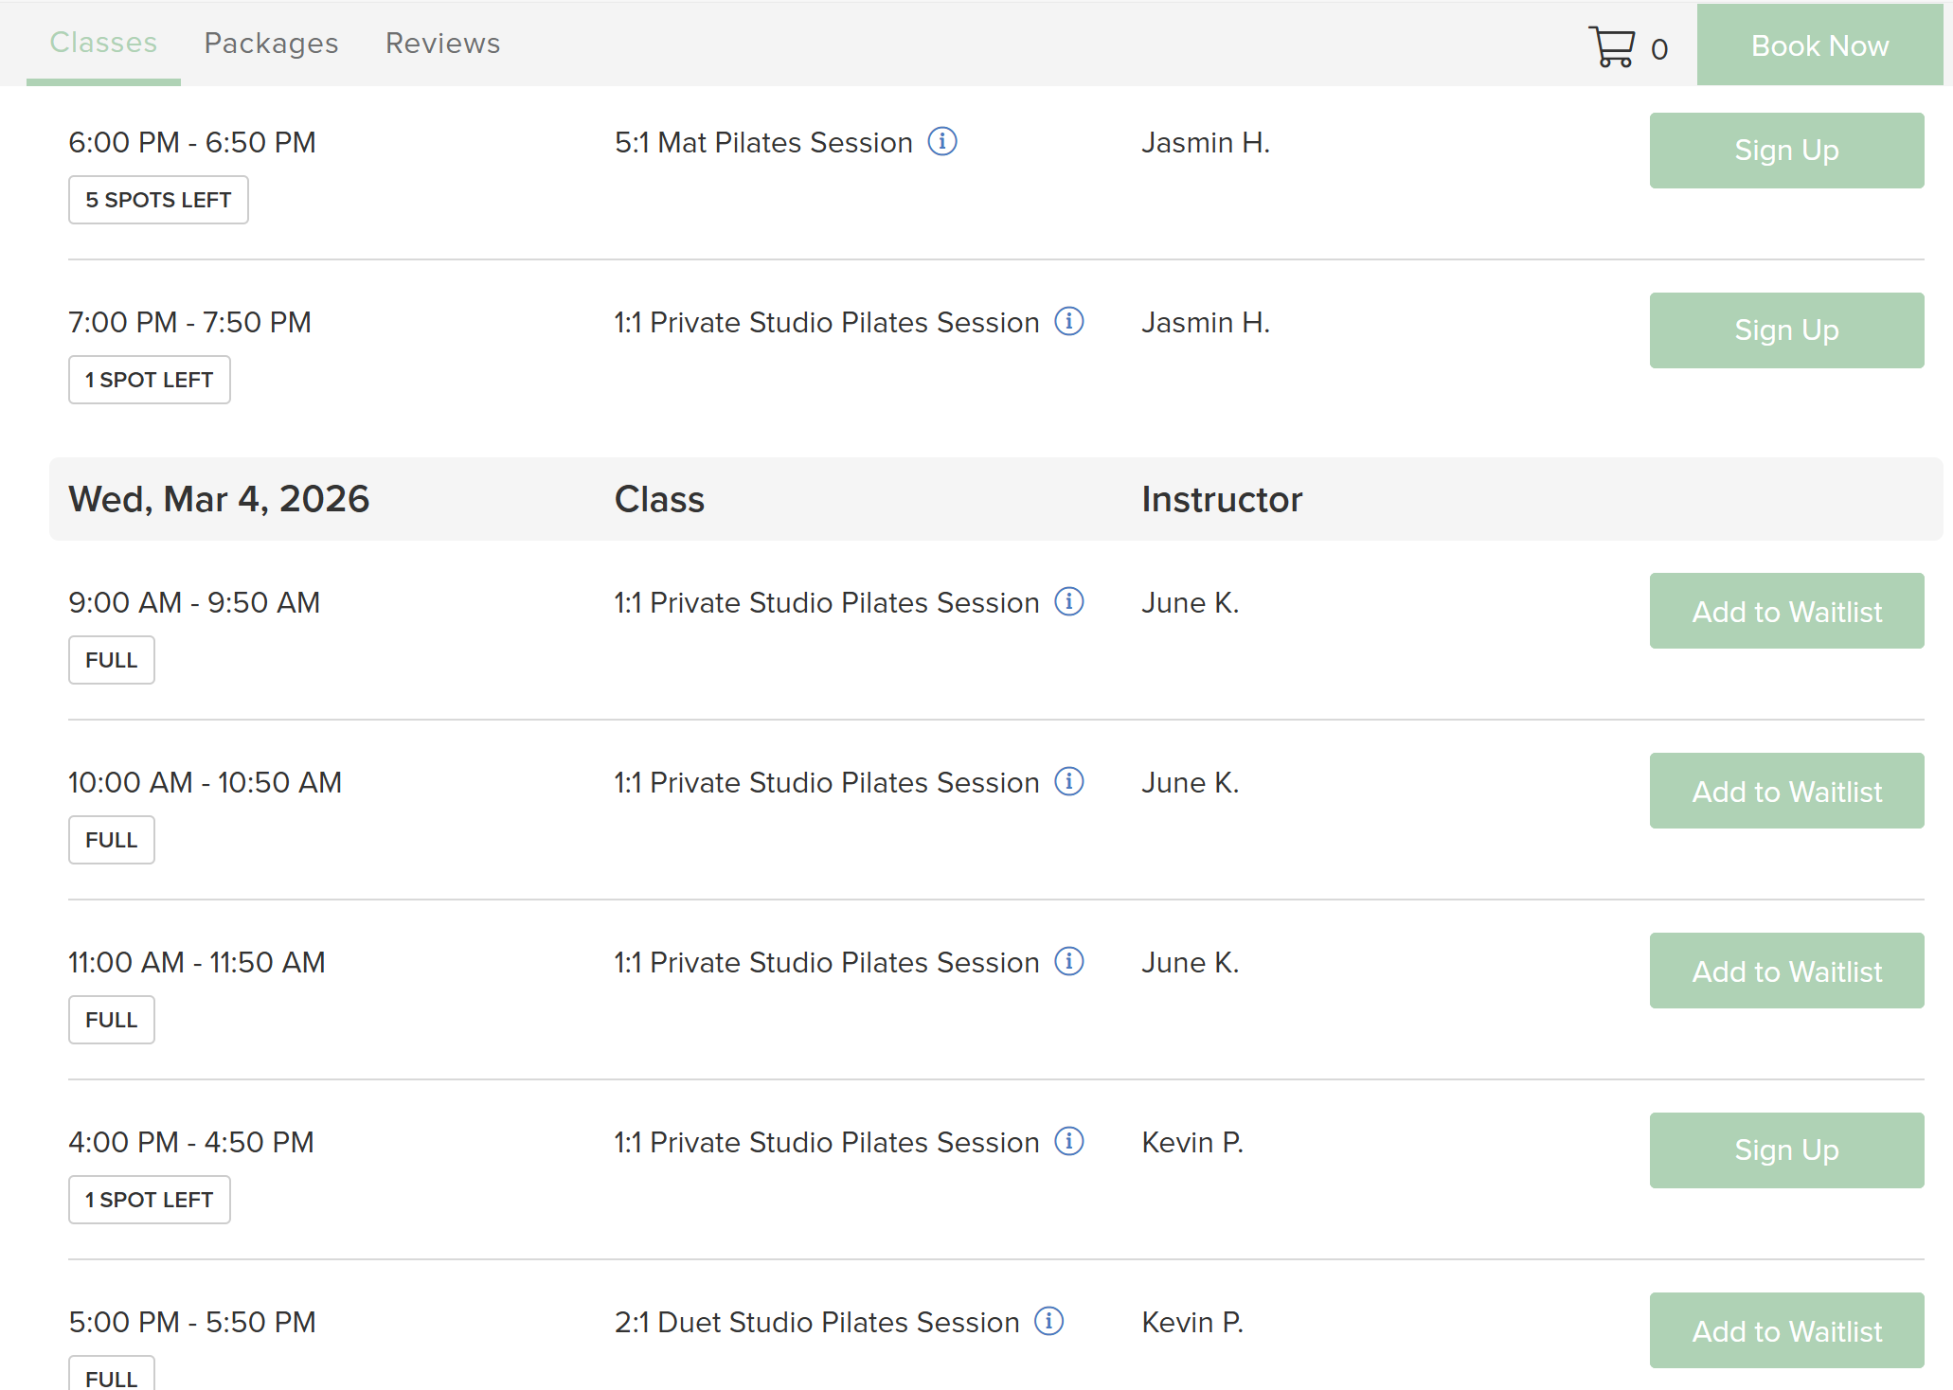Show info for 11:00 AM Private Studio Session
The image size is (1953, 1390).
[1068, 962]
